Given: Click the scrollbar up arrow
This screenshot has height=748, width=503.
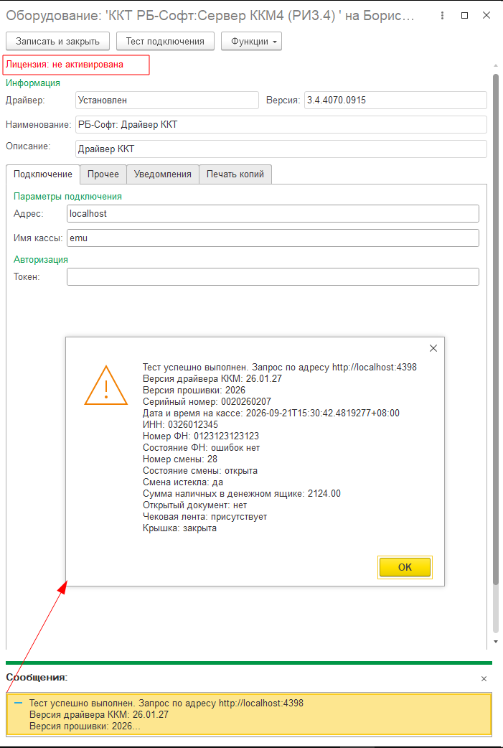Looking at the screenshot, I should (496, 65).
